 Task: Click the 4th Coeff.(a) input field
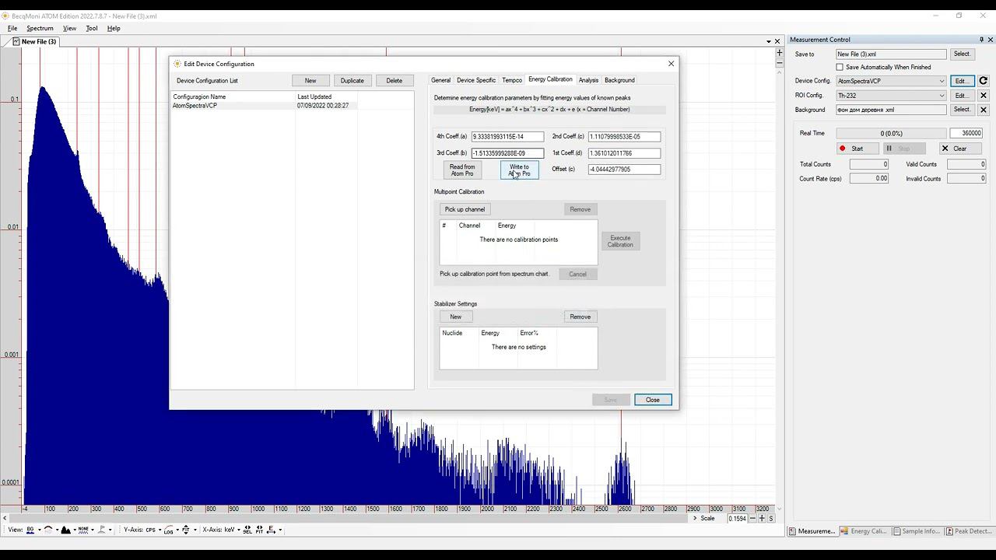point(507,137)
